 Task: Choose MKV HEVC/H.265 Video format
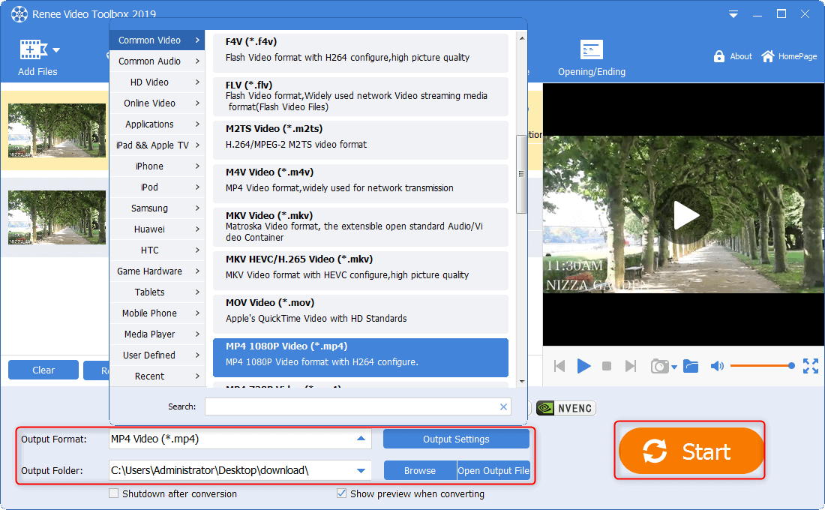tap(361, 271)
